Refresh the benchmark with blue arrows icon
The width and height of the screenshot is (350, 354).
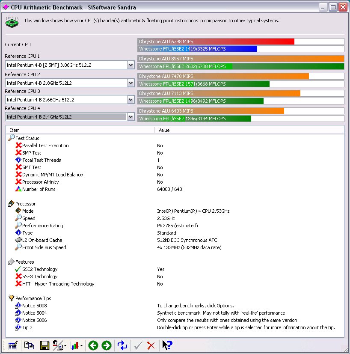pyautogui.click(x=122, y=345)
